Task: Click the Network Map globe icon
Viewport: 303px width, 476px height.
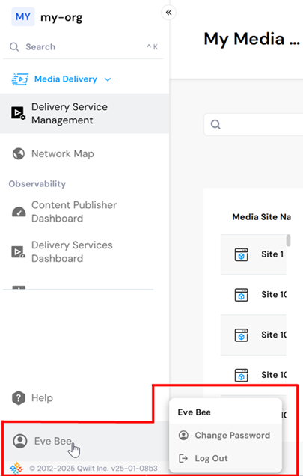Action: pos(19,153)
